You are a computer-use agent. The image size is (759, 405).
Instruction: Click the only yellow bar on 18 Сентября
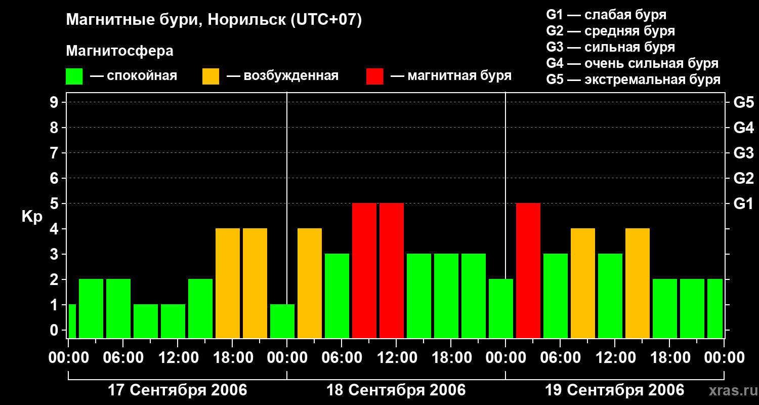(310, 283)
